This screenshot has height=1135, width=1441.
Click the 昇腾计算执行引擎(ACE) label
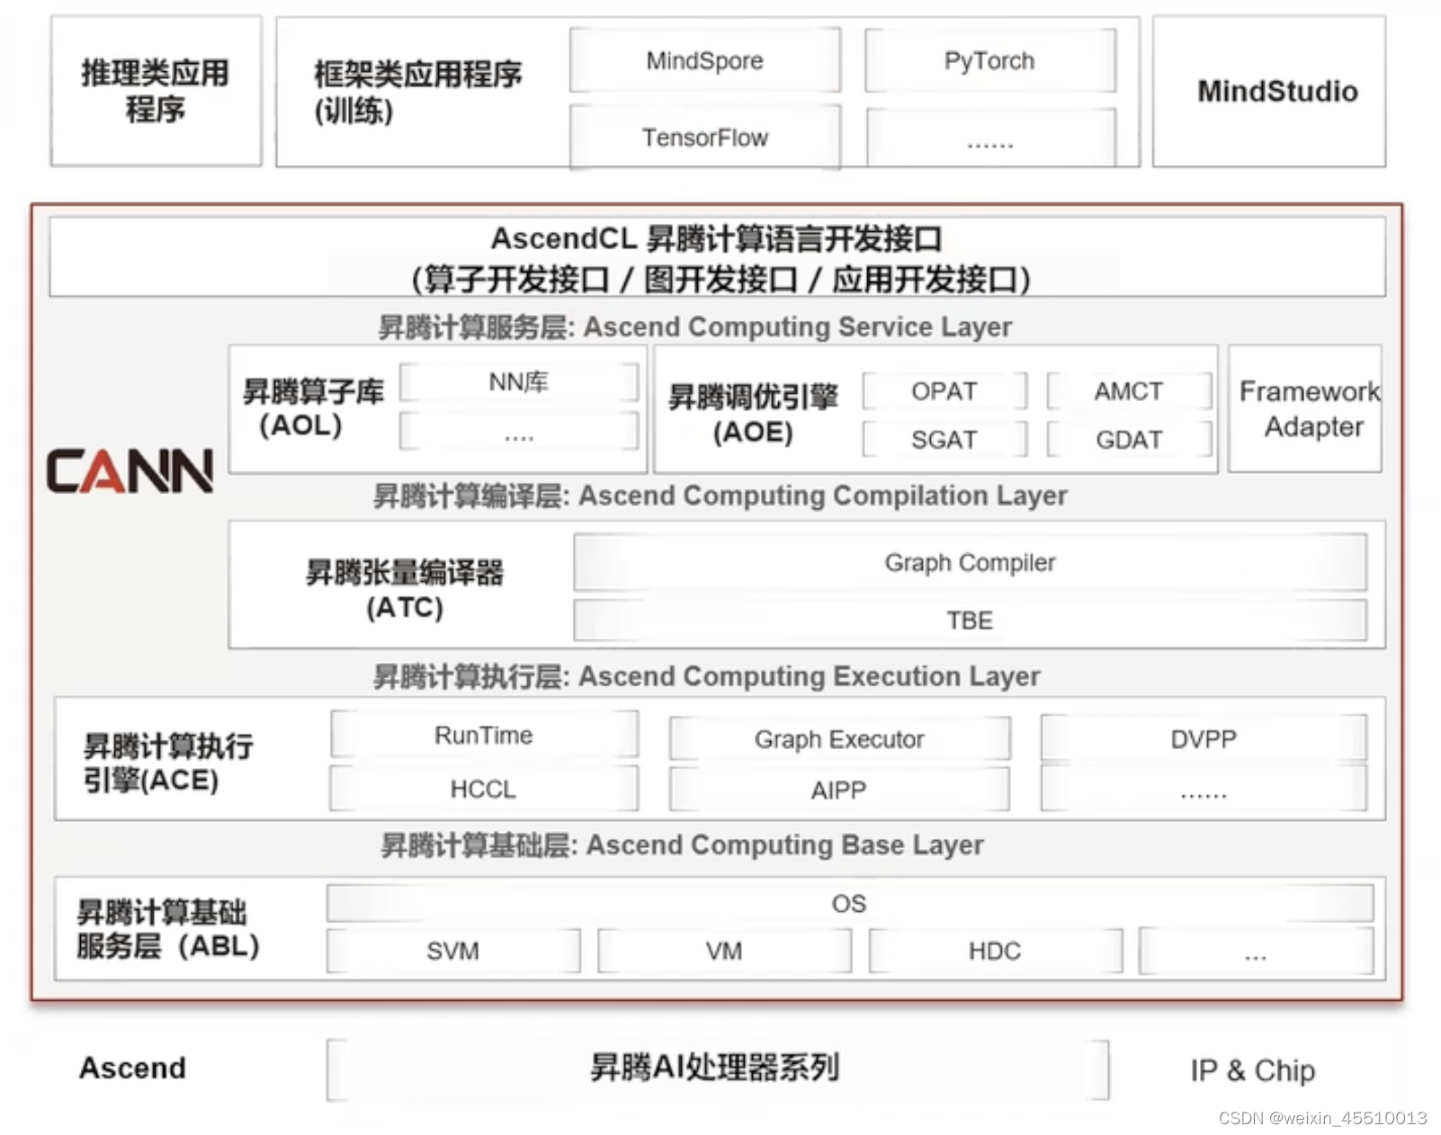pyautogui.click(x=168, y=763)
